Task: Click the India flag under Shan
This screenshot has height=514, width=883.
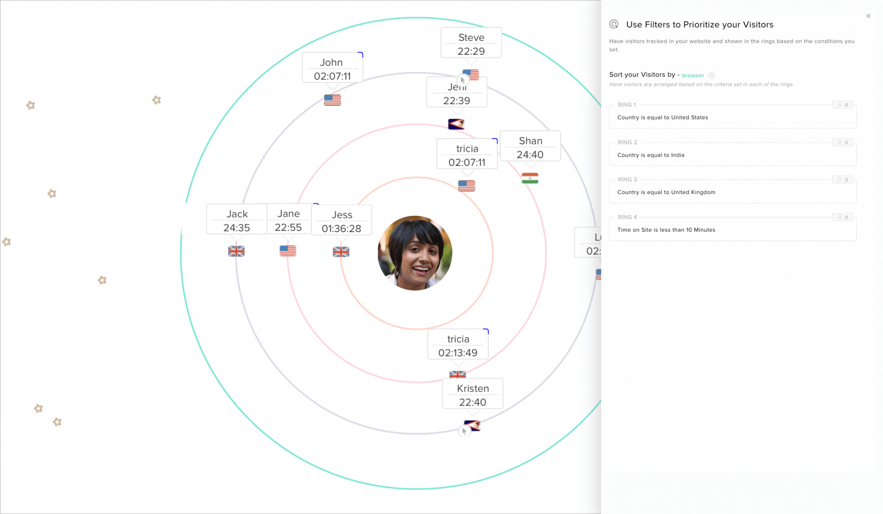Action: pos(530,178)
